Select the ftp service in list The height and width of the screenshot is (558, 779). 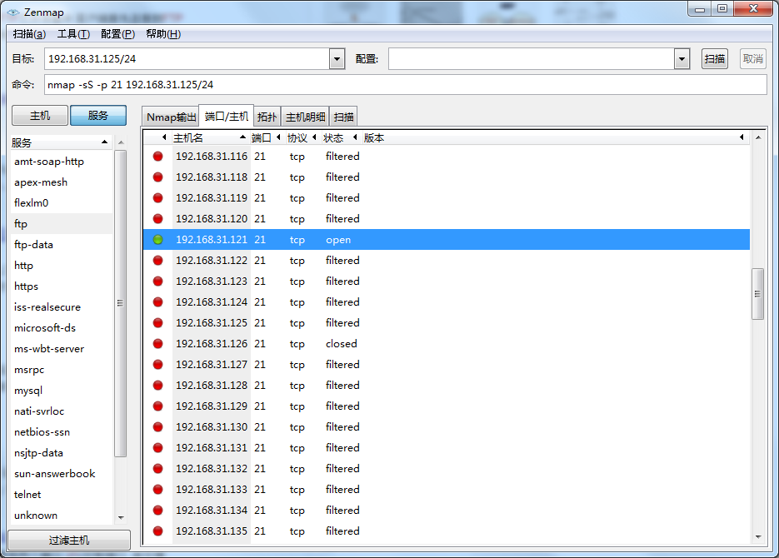tap(62, 224)
